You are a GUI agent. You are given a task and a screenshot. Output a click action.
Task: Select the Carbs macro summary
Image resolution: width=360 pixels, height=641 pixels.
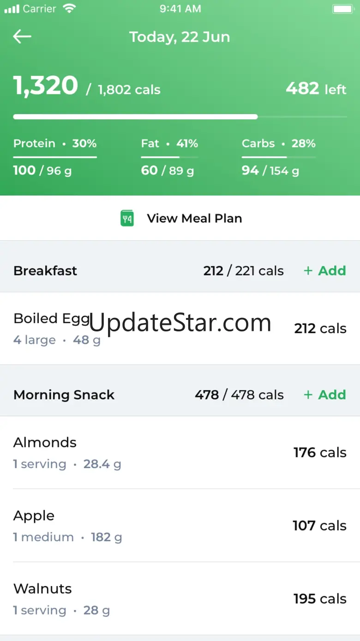click(278, 157)
